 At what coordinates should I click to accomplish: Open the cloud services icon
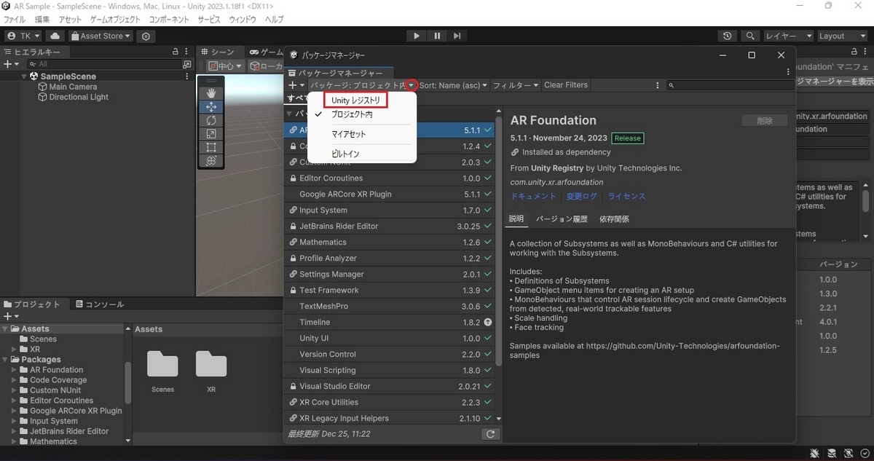56,36
